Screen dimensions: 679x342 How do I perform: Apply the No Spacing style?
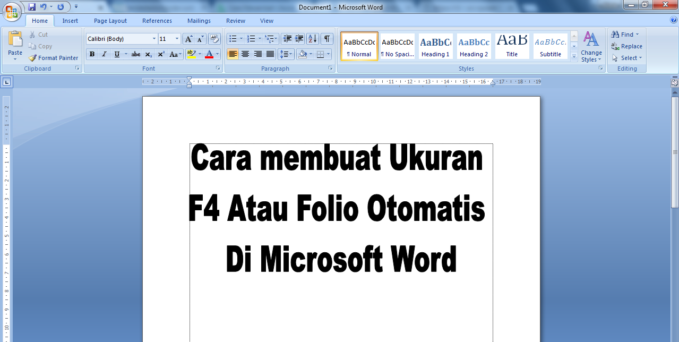pos(398,46)
